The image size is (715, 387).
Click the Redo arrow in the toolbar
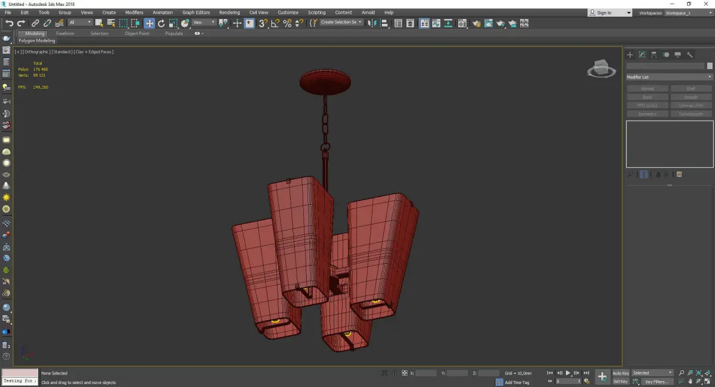(x=21, y=23)
